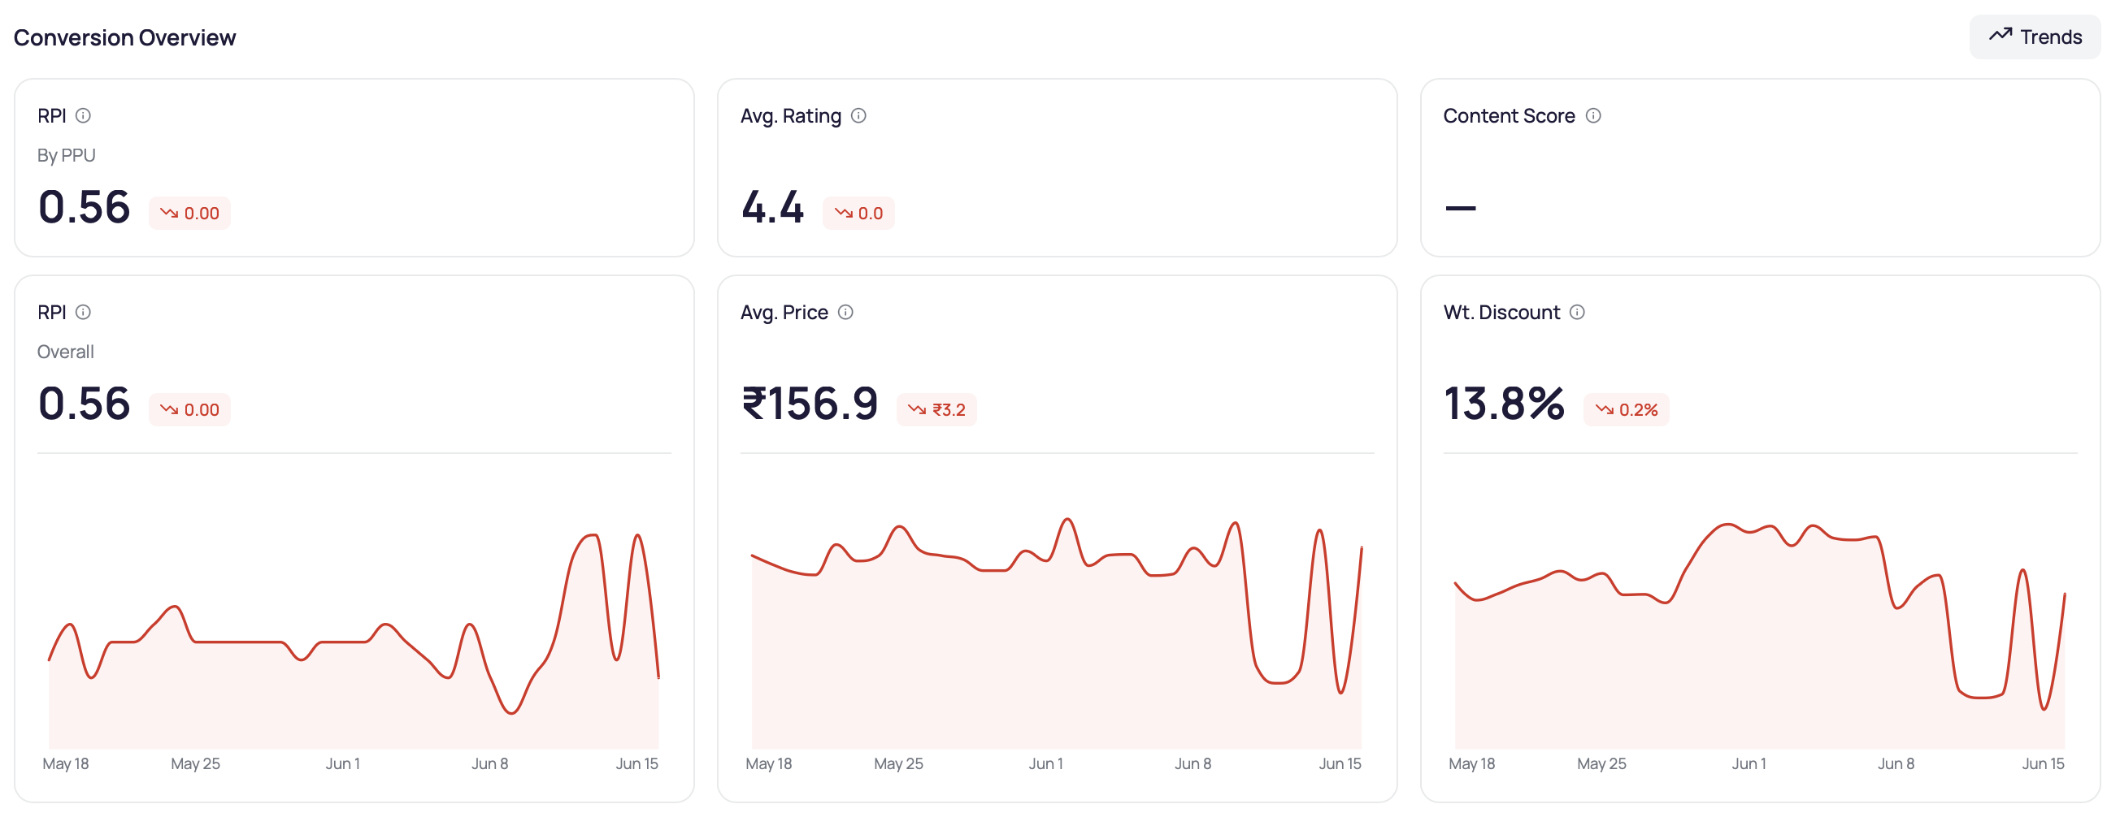Click the 0.2% change badge

point(1627,410)
